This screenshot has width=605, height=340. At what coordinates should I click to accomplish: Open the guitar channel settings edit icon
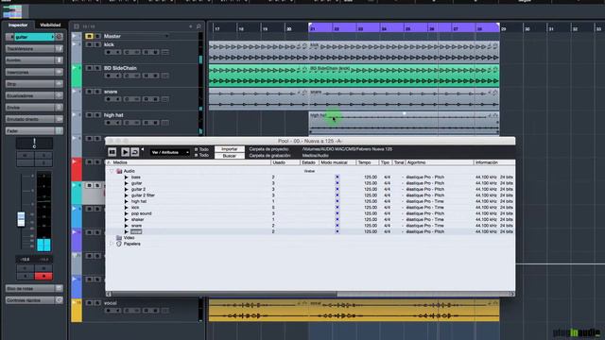(x=59, y=37)
